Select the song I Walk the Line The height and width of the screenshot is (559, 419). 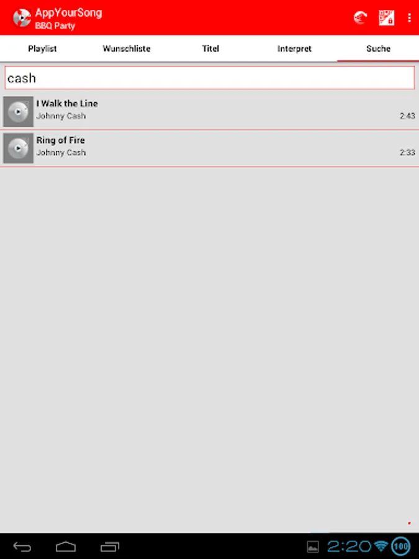click(x=210, y=111)
